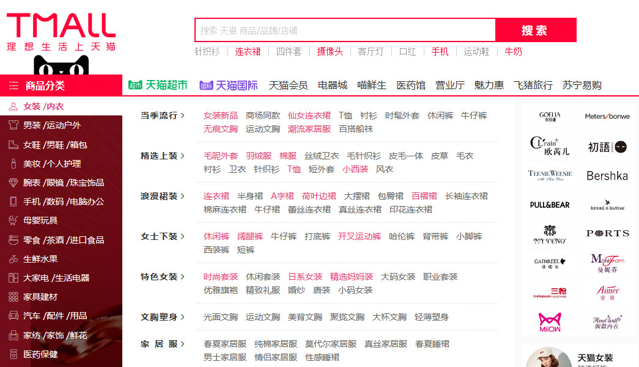Click the boot icon for 女鞋/男鞋/箱包
Viewport: 639px width, 367px height.
[x=13, y=145]
